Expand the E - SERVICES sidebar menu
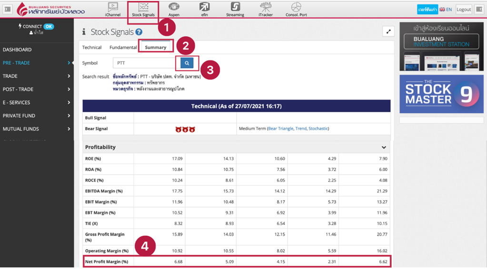The width and height of the screenshot is (487, 269). pos(36,102)
